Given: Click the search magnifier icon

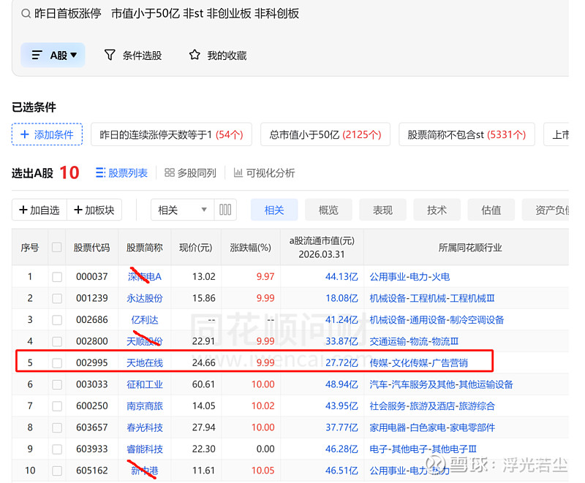Looking at the screenshot, I should (26, 14).
